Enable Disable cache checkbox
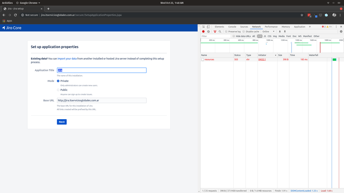The height and width of the screenshot is (193, 344). [243, 32]
